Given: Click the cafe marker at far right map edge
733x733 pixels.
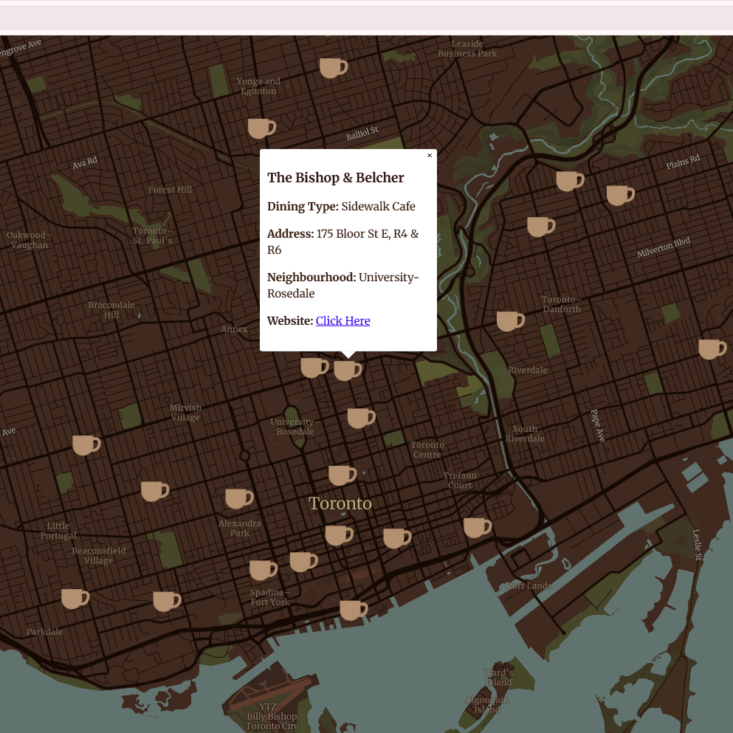Looking at the screenshot, I should point(712,349).
